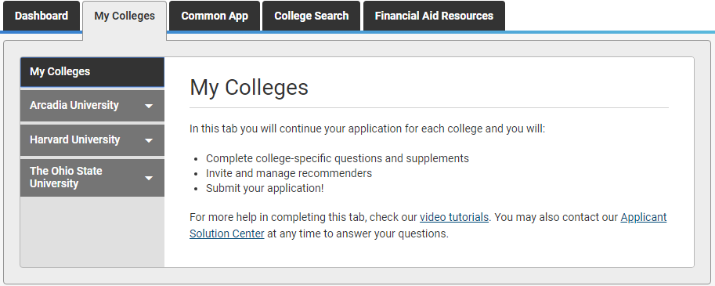Expand the Harvard University dropdown arrow
715x286 pixels.
point(149,140)
